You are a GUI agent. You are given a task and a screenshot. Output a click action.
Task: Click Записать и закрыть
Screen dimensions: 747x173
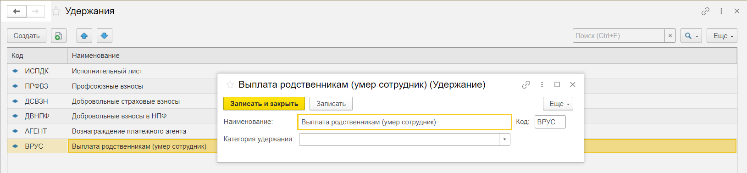pos(264,104)
